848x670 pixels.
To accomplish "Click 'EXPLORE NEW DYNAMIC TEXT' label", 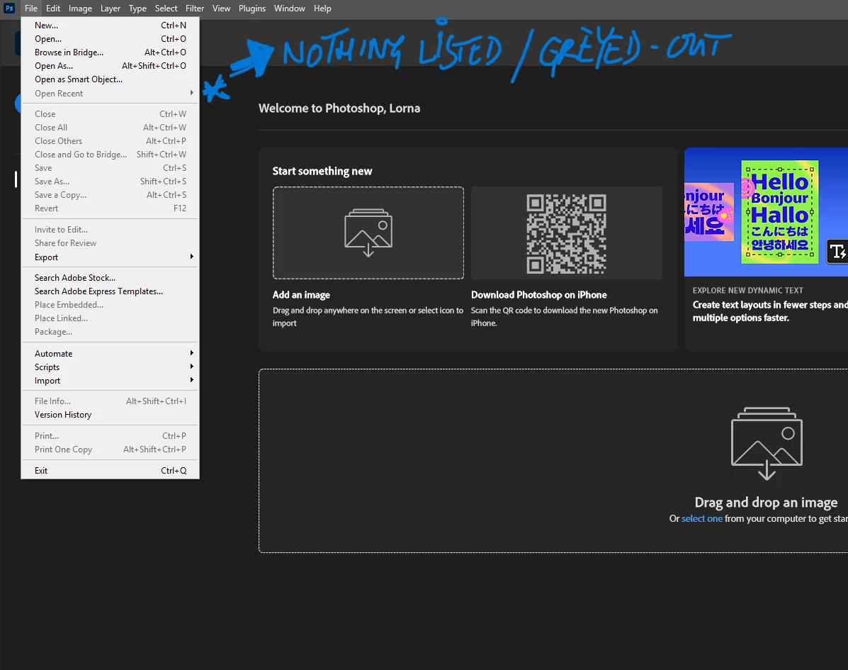I will coord(748,291).
